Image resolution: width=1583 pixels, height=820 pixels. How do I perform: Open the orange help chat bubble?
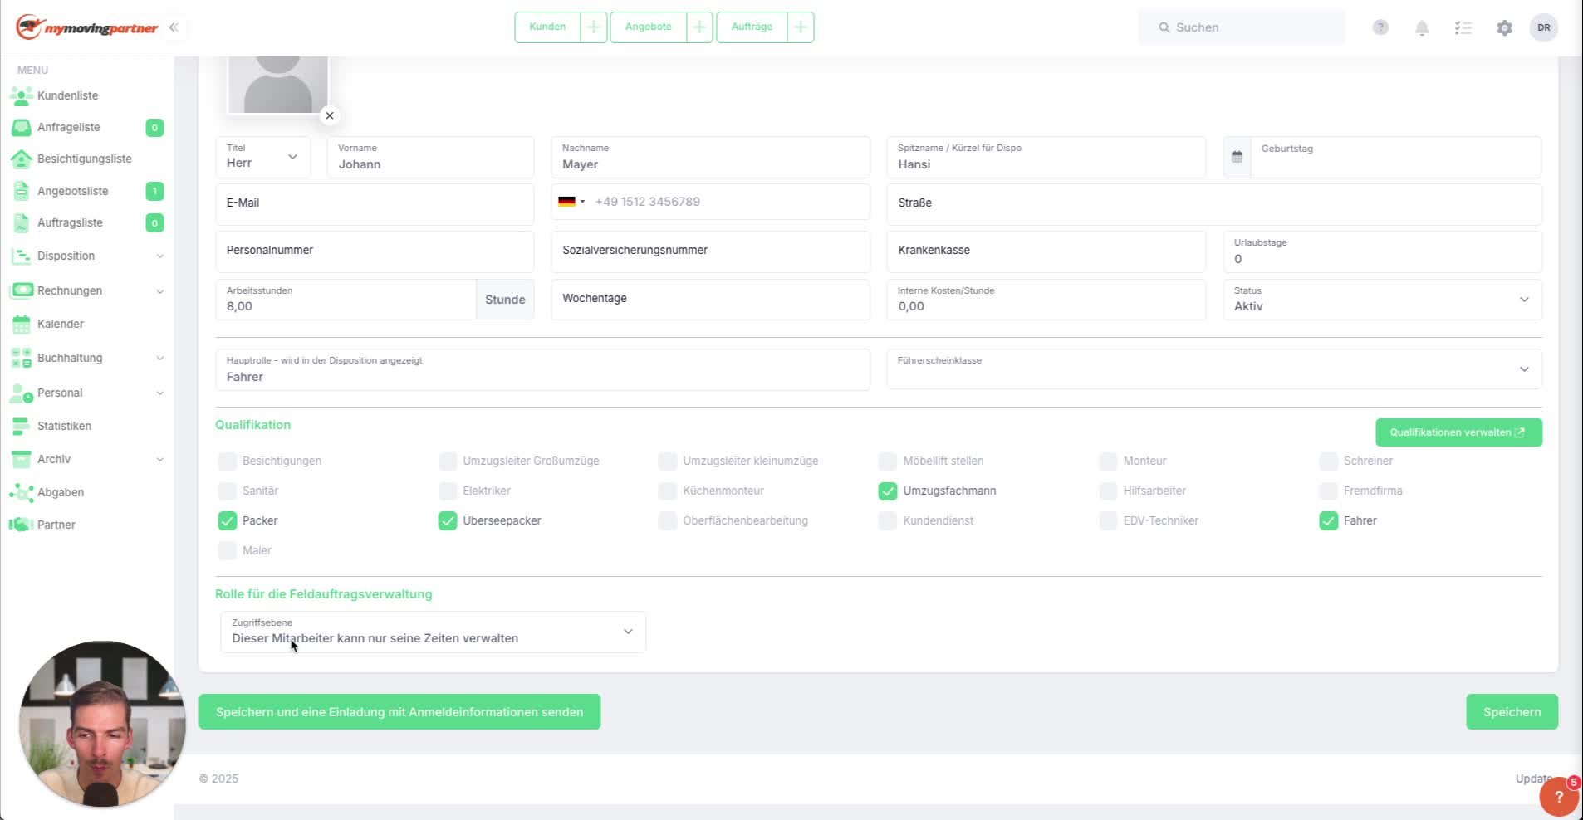click(1559, 797)
